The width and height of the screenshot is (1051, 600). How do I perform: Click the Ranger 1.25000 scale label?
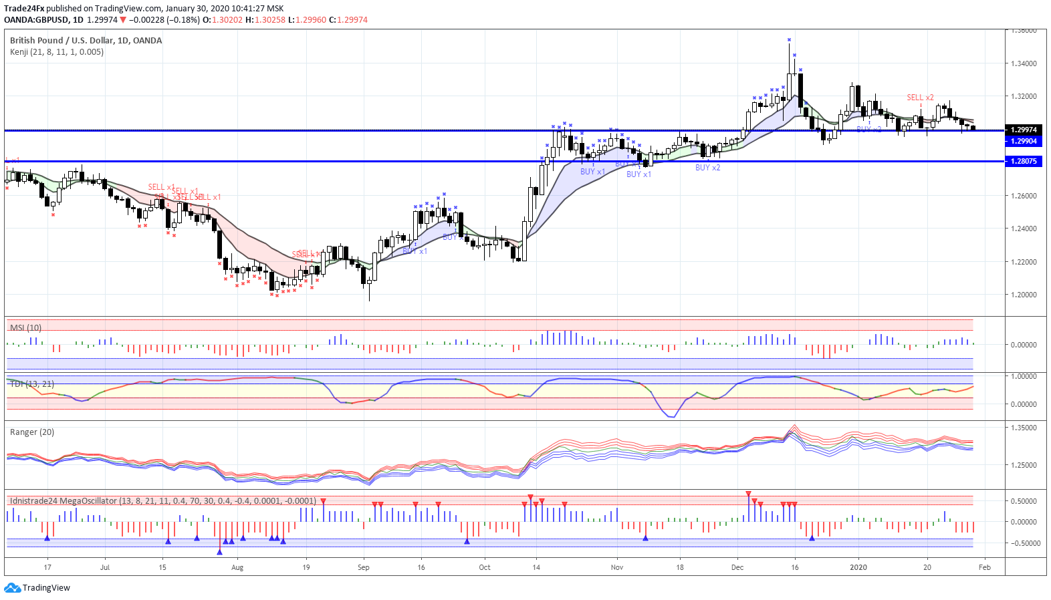point(1024,465)
